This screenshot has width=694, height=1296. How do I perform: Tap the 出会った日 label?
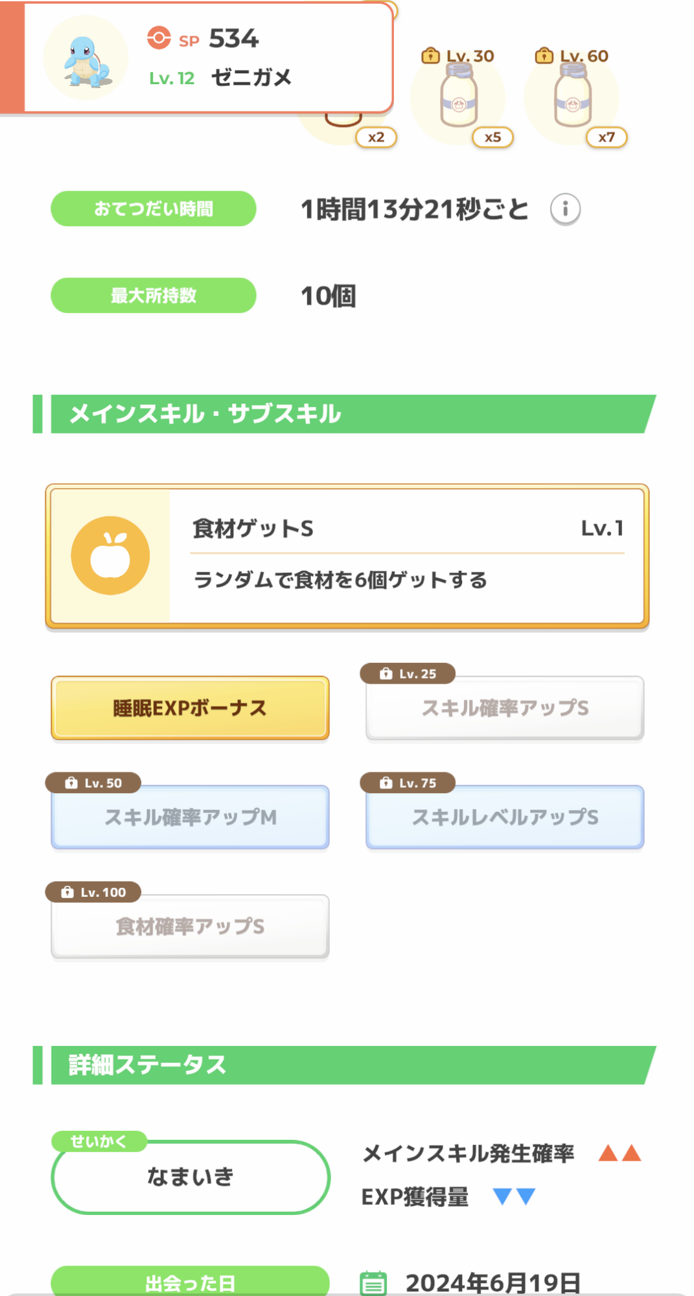190,1282
